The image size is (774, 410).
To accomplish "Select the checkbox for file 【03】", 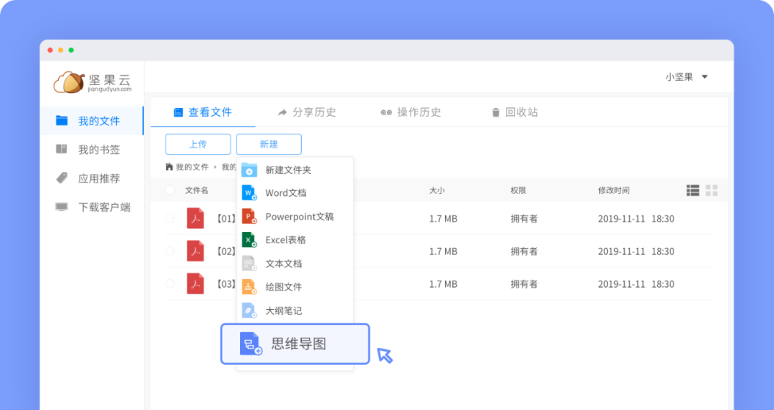I will point(171,284).
